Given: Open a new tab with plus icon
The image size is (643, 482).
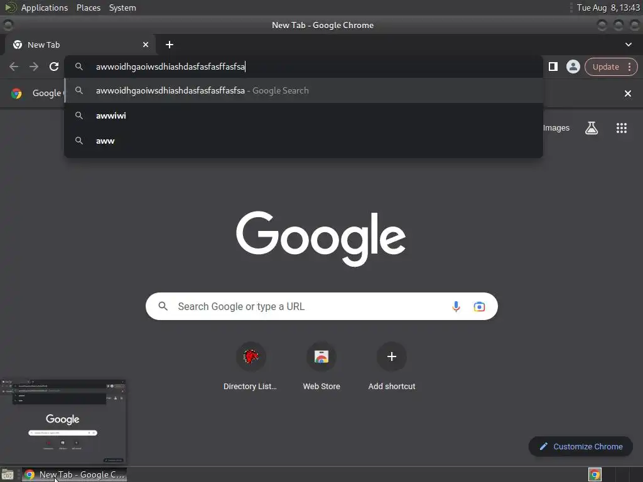Looking at the screenshot, I should [170, 45].
